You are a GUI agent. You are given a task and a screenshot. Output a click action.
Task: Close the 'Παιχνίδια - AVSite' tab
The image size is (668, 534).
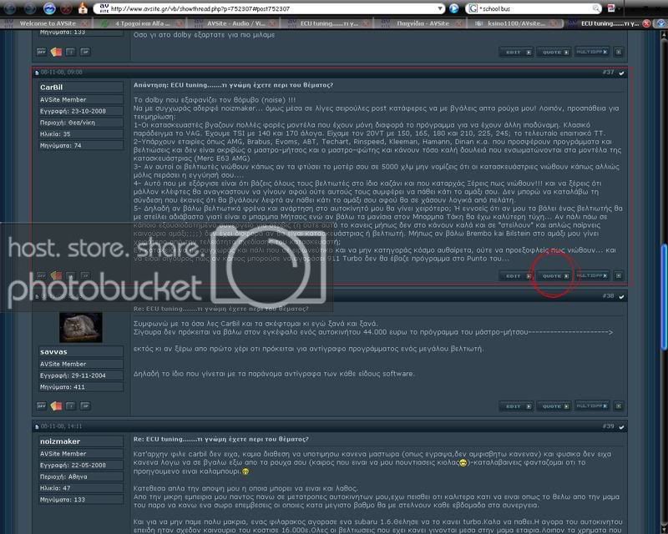coord(460,23)
